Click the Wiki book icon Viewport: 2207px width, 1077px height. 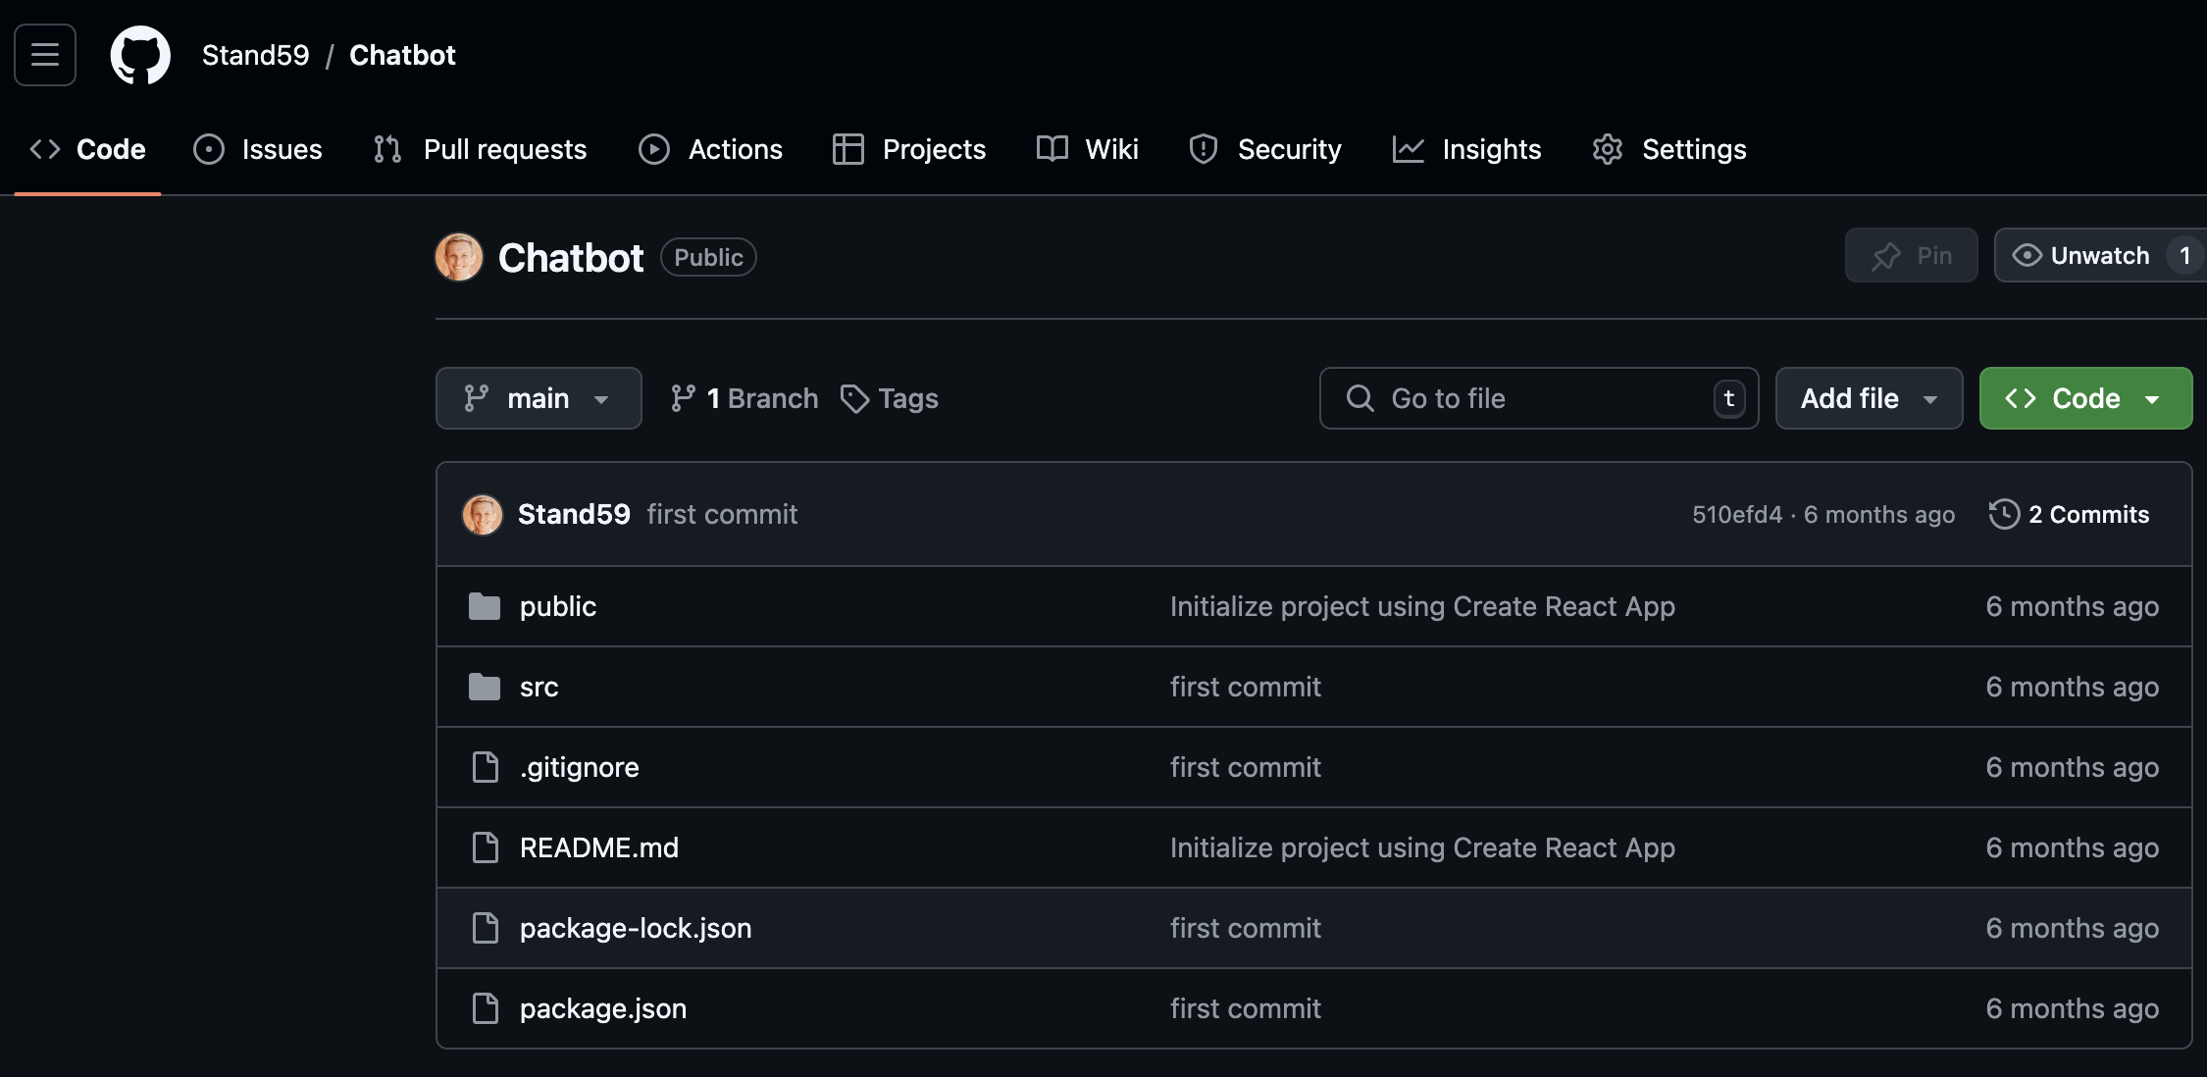[x=1052, y=149]
